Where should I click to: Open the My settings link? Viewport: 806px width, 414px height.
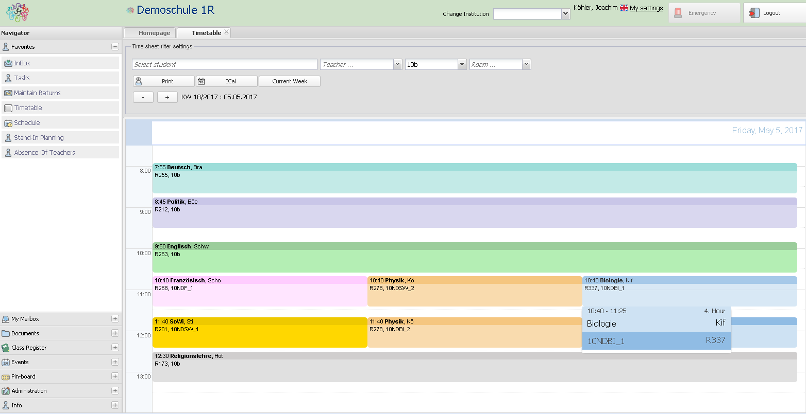pyautogui.click(x=646, y=8)
